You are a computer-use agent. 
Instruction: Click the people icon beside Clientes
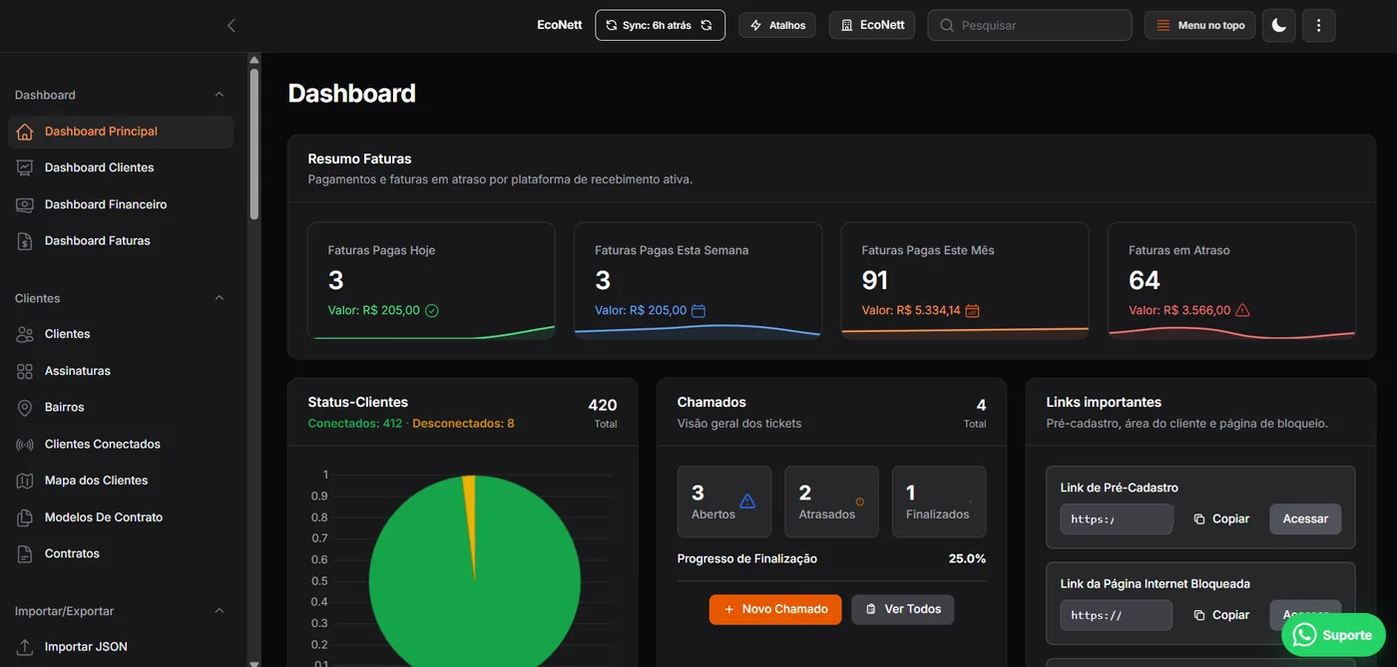pyautogui.click(x=25, y=334)
